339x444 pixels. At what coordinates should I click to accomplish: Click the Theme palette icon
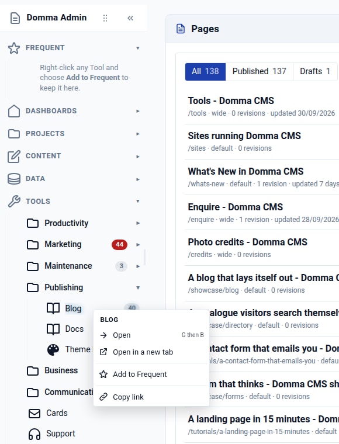[x=53, y=350]
